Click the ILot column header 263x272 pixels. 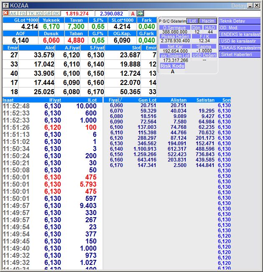coord(92,100)
